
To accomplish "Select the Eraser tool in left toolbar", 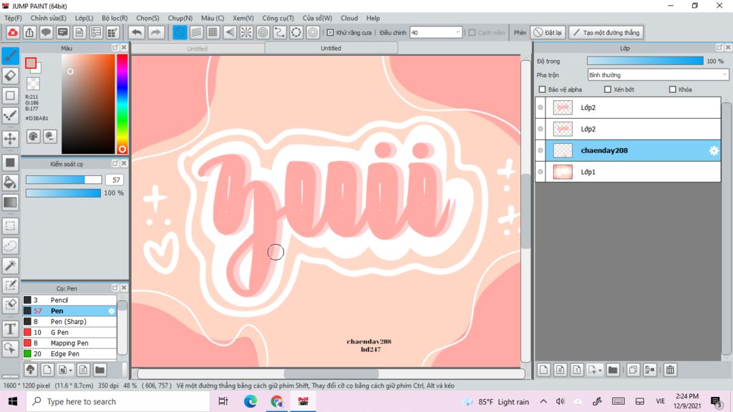I will point(10,75).
